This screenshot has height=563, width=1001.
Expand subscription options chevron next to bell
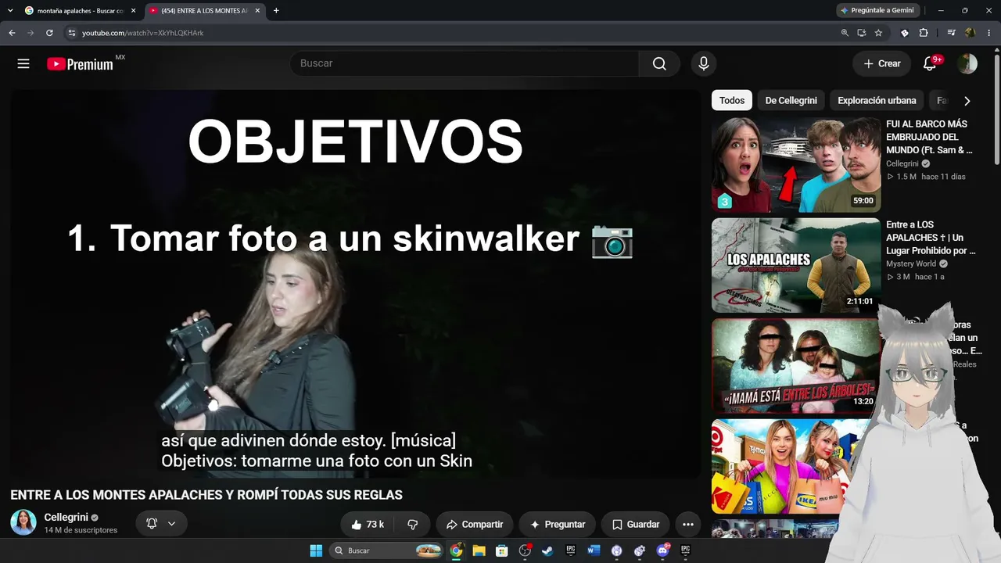pyautogui.click(x=171, y=524)
